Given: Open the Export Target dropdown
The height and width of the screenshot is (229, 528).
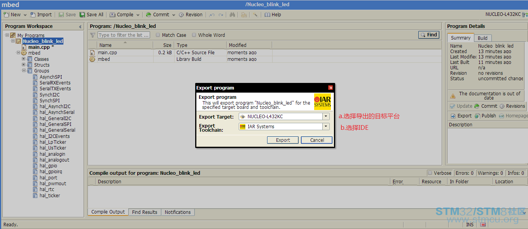Looking at the screenshot, I should tap(326, 117).
